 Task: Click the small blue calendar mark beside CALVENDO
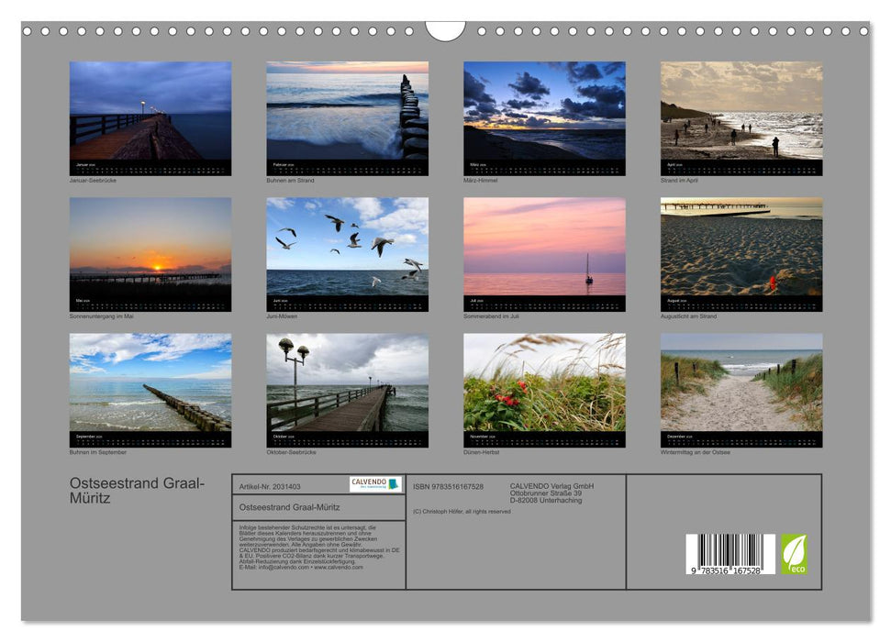pyautogui.click(x=395, y=482)
